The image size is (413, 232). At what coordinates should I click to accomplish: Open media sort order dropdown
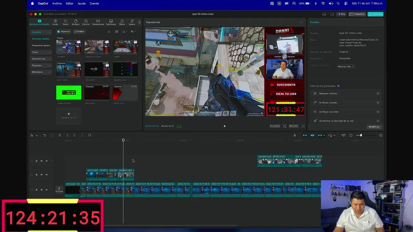pos(125,32)
